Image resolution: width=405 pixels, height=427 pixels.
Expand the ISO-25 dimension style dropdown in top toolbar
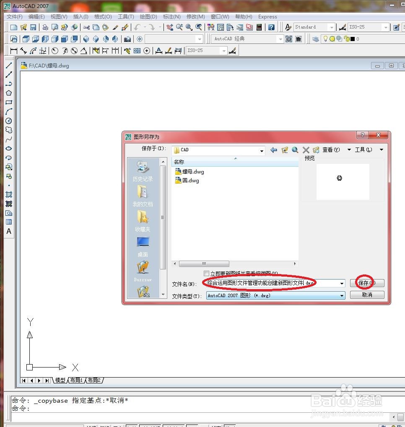click(386, 27)
